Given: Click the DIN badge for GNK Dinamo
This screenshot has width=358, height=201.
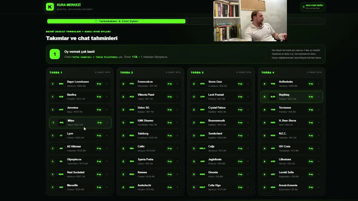Looking at the screenshot, I should [x=132, y=123].
